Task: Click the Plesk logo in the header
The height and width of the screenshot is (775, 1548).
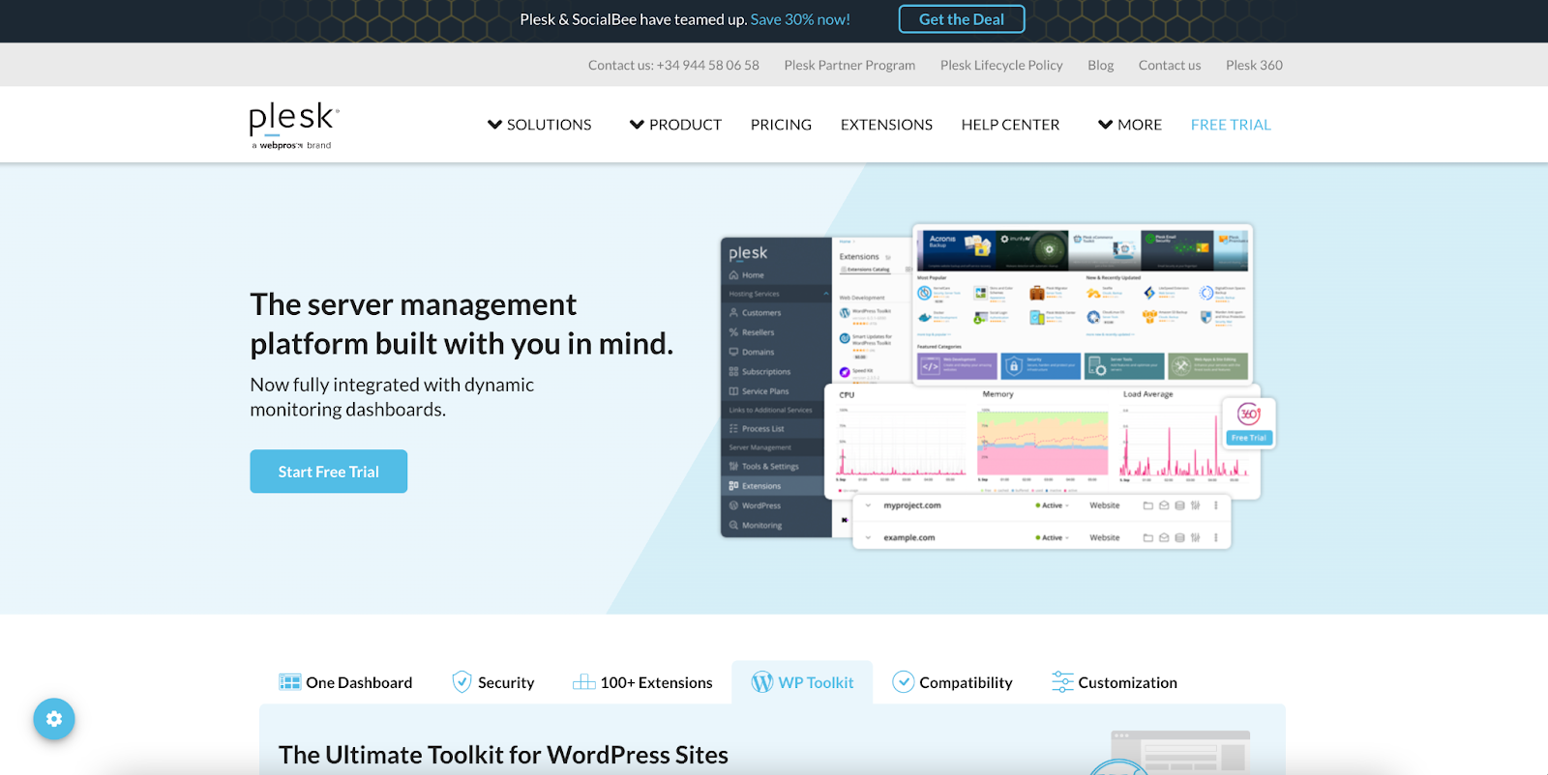Action: tap(294, 126)
